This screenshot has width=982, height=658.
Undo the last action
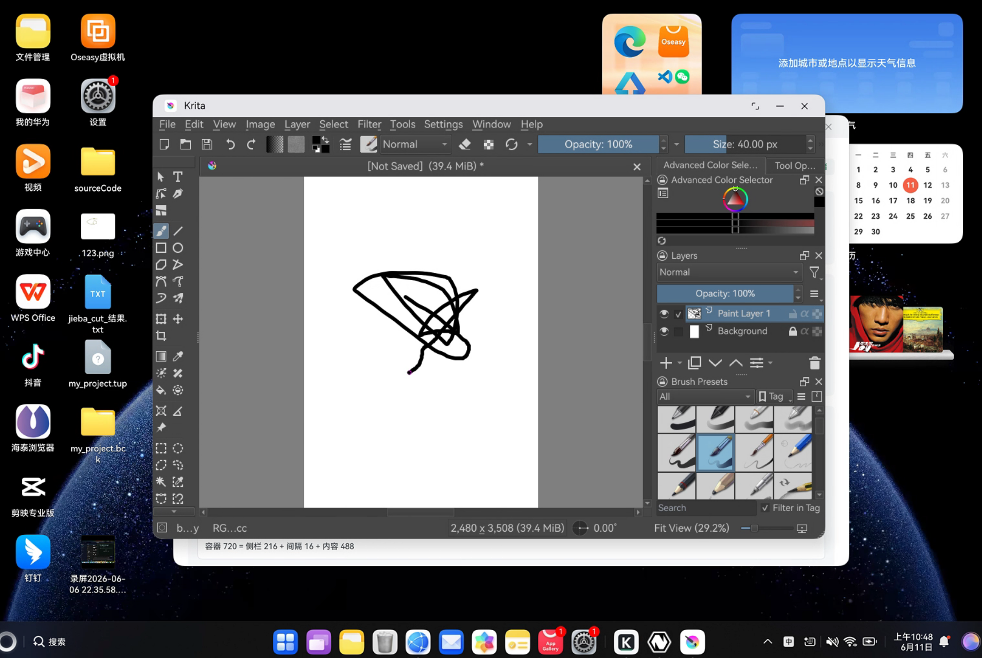pyautogui.click(x=230, y=145)
